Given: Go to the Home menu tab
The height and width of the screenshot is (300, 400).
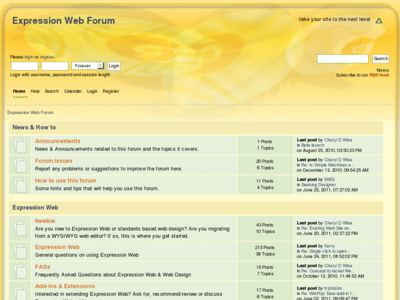Looking at the screenshot, I should click(19, 91).
